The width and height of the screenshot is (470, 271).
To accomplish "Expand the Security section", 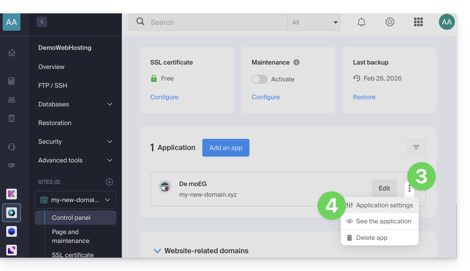I will click(x=110, y=142).
